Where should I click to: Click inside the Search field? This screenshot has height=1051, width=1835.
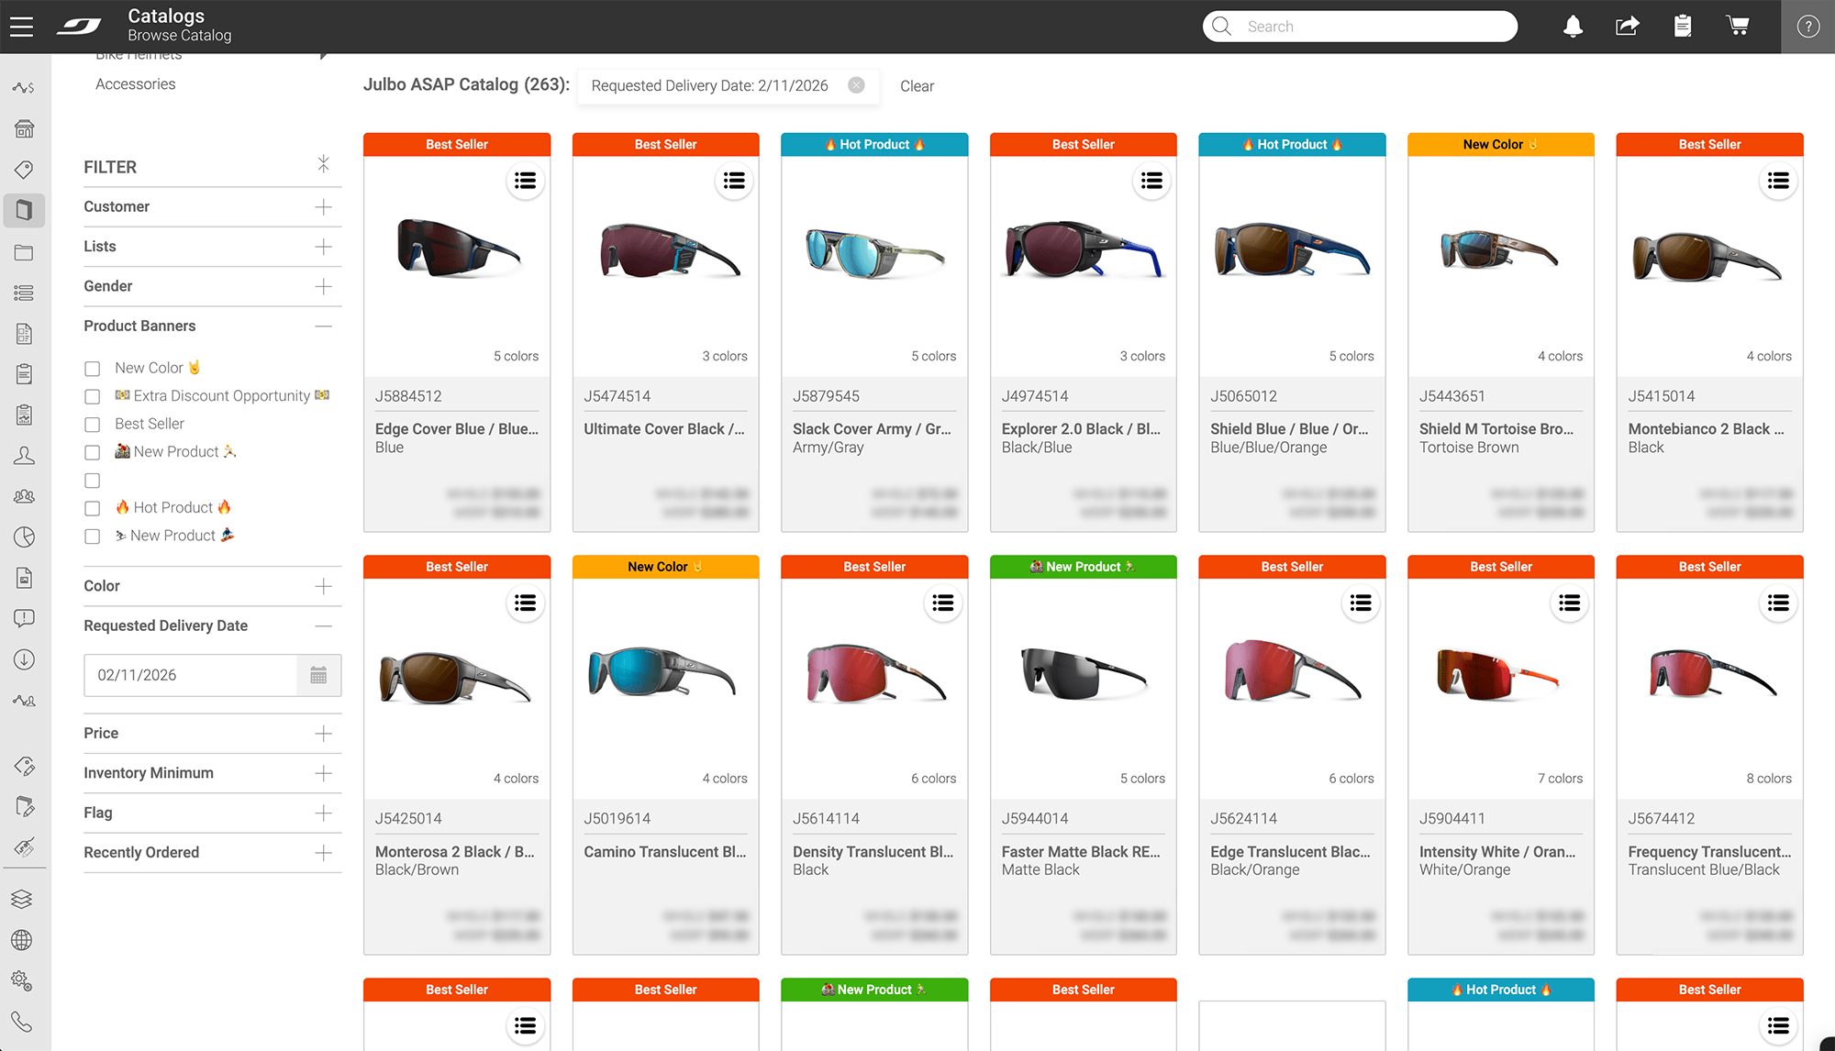(x=1358, y=26)
